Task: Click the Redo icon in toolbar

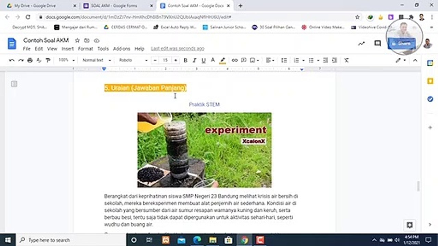Action: tap(21, 60)
